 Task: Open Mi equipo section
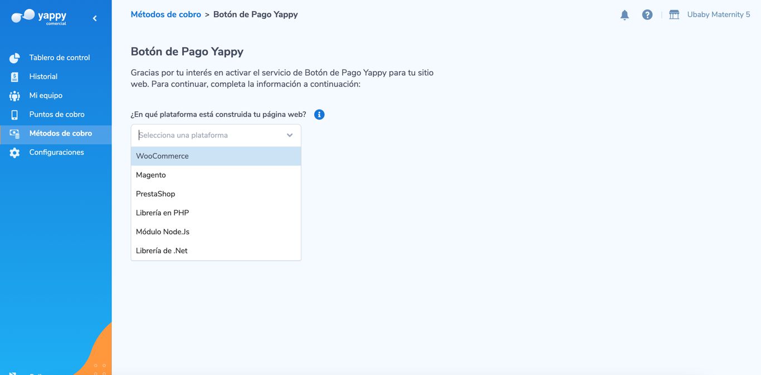(46, 96)
